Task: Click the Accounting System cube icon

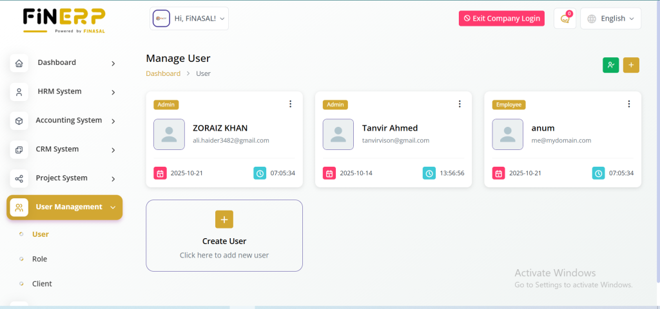Action: (x=19, y=121)
